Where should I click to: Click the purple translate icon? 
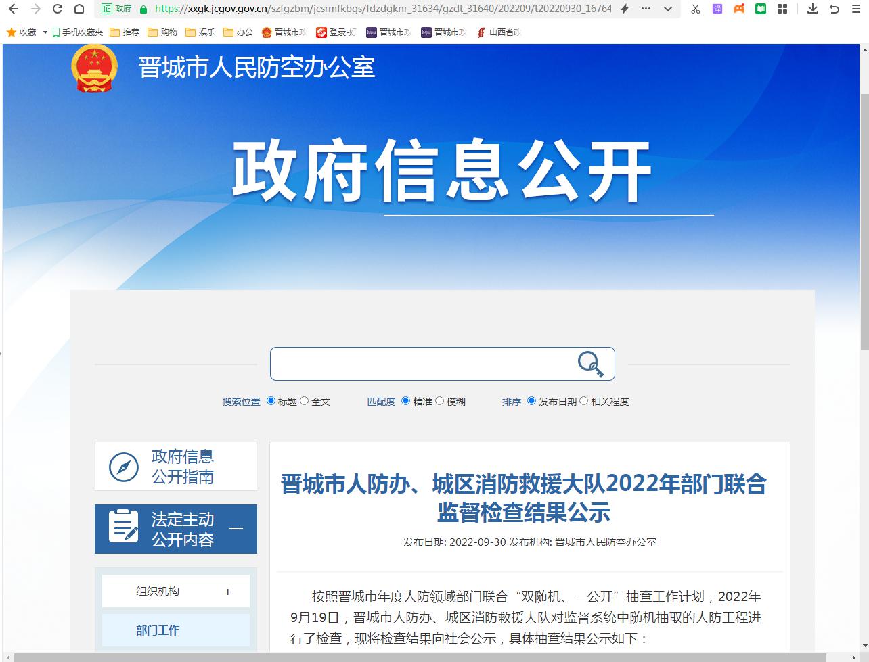[x=717, y=9]
